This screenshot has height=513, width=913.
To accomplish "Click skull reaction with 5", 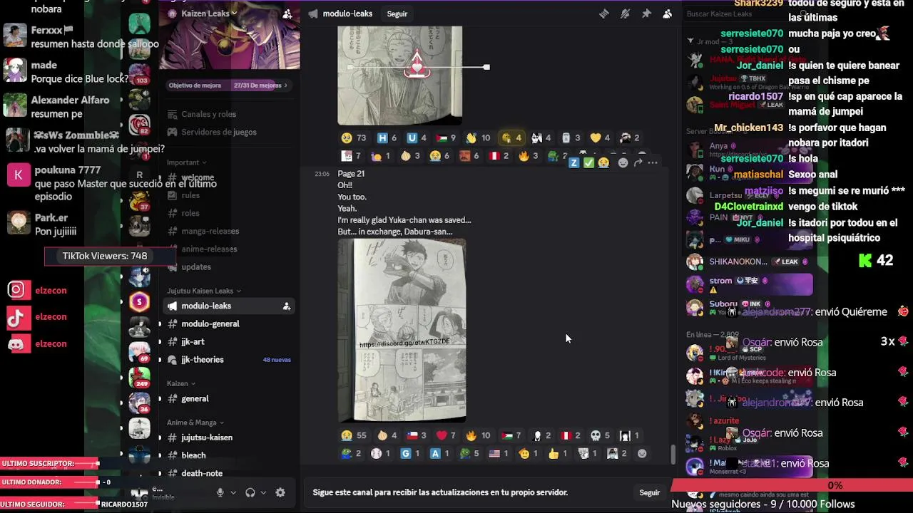I will coord(600,435).
